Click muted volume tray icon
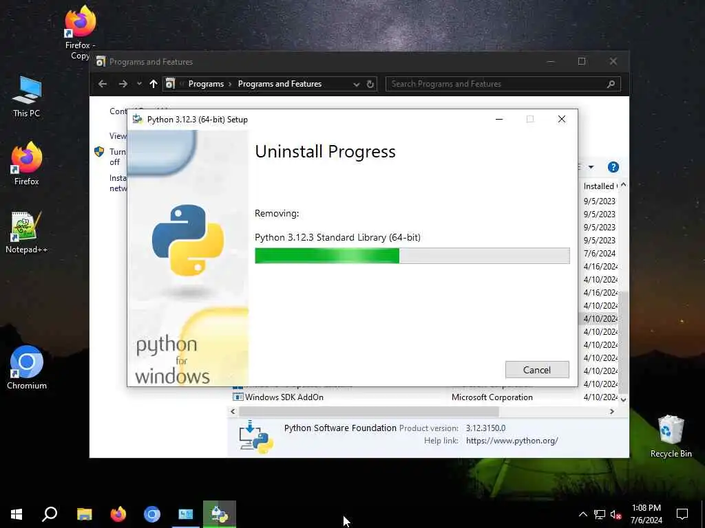 [x=616, y=514]
